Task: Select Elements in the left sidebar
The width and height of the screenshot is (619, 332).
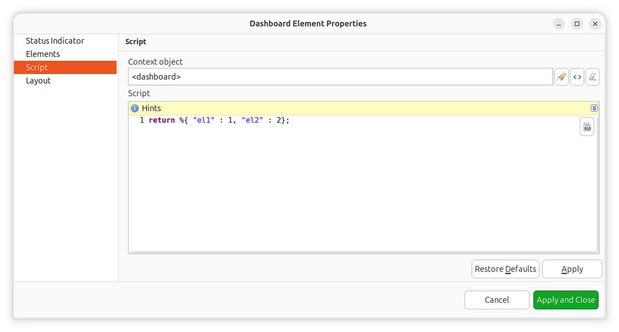Action: [46, 54]
